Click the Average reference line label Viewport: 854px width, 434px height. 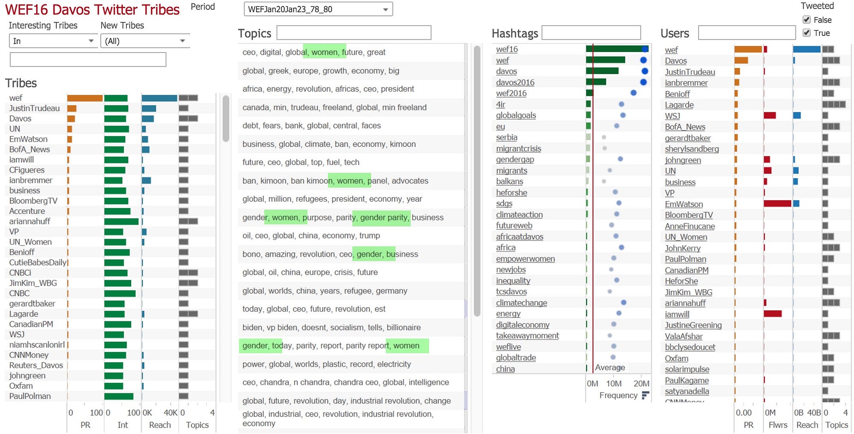[x=610, y=367]
